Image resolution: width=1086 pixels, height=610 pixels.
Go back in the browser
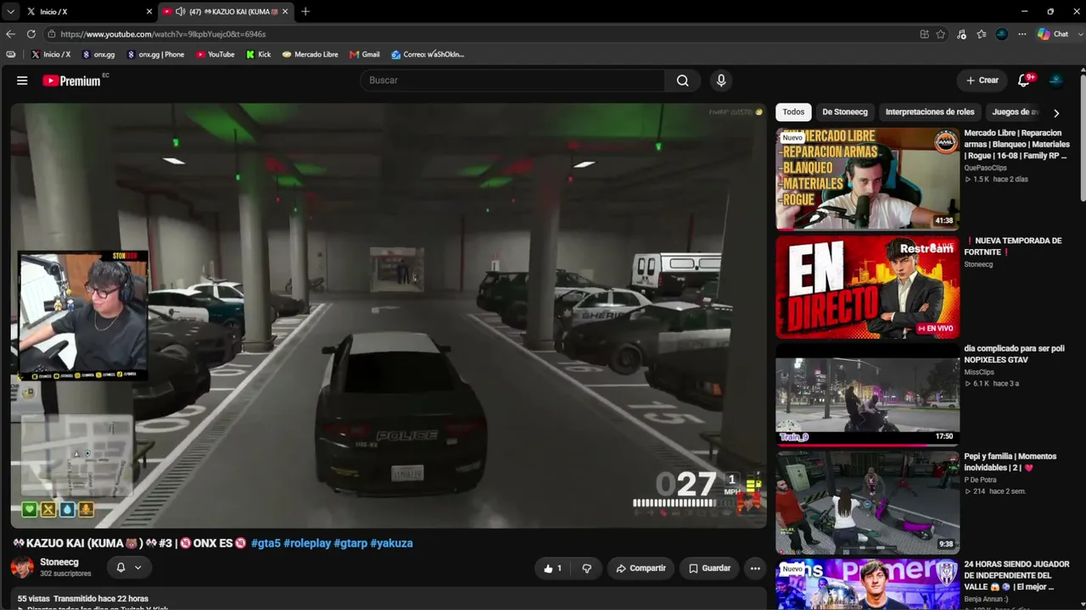click(x=10, y=34)
